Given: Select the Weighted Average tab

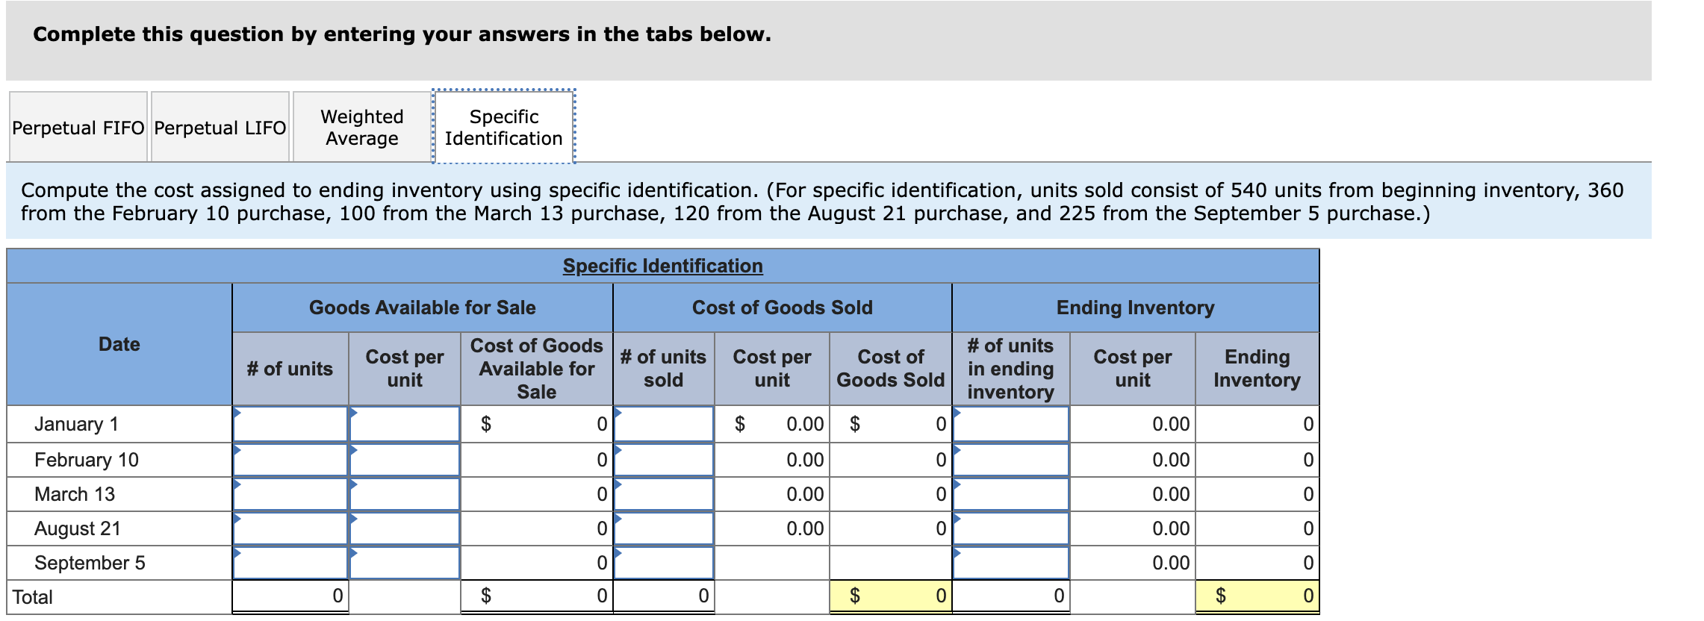Looking at the screenshot, I should tap(362, 128).
